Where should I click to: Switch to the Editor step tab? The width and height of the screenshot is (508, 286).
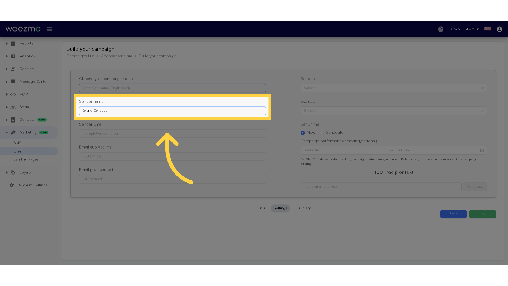pos(260,208)
